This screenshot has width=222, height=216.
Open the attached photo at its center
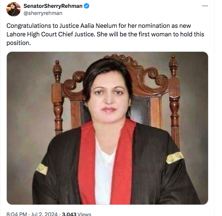click(x=107, y=128)
